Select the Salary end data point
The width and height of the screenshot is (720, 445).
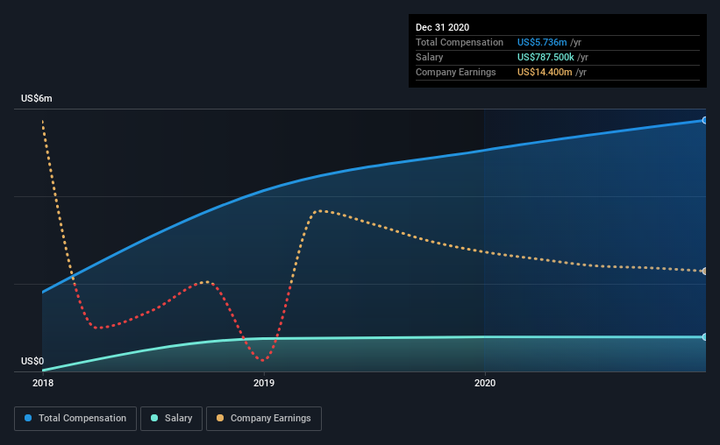coord(705,336)
